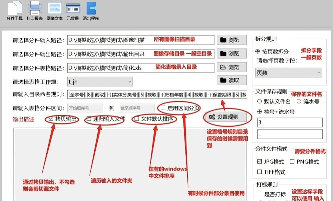Enable the PNG格式 checkbox

(x=292, y=162)
